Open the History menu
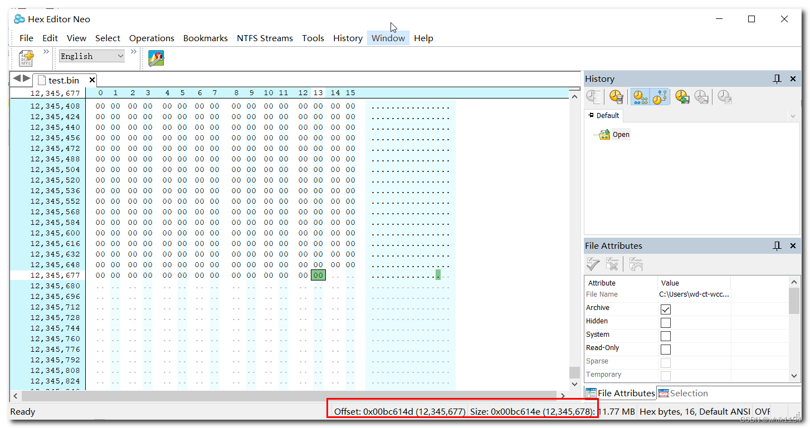This screenshot has width=810, height=428. 348,38
